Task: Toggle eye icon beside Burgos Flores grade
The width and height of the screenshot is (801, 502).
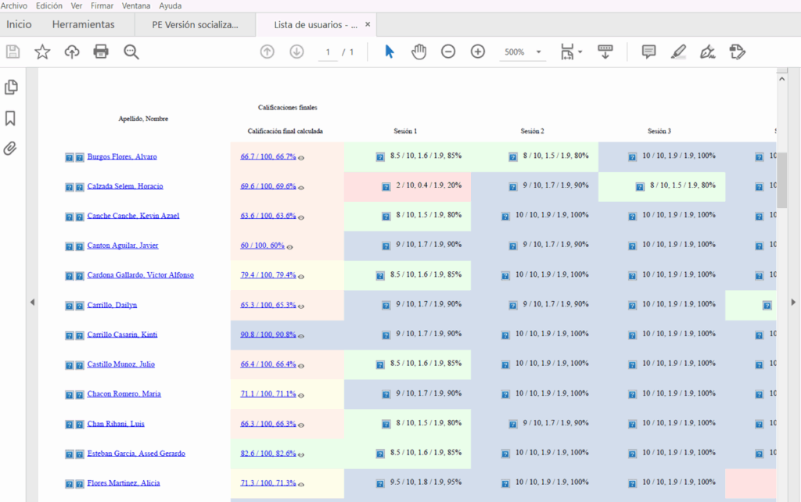Action: point(301,157)
